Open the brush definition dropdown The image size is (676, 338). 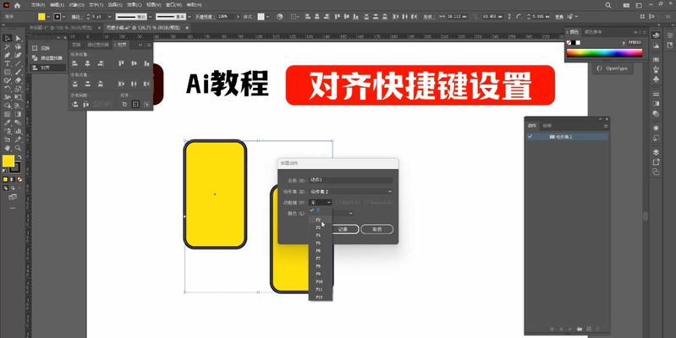190,17
